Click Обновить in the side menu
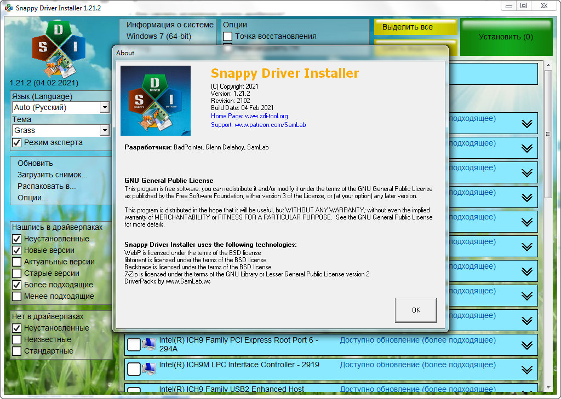The image size is (561, 399). 35,163
